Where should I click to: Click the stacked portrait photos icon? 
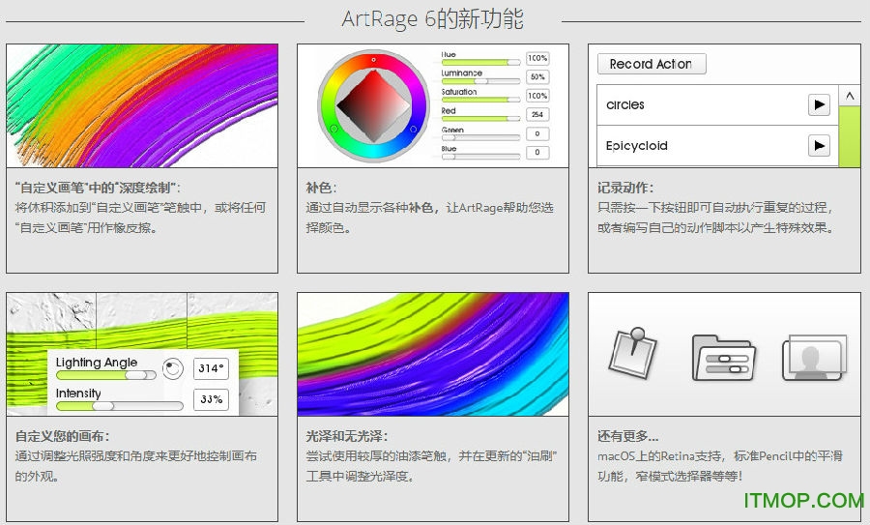click(x=815, y=358)
